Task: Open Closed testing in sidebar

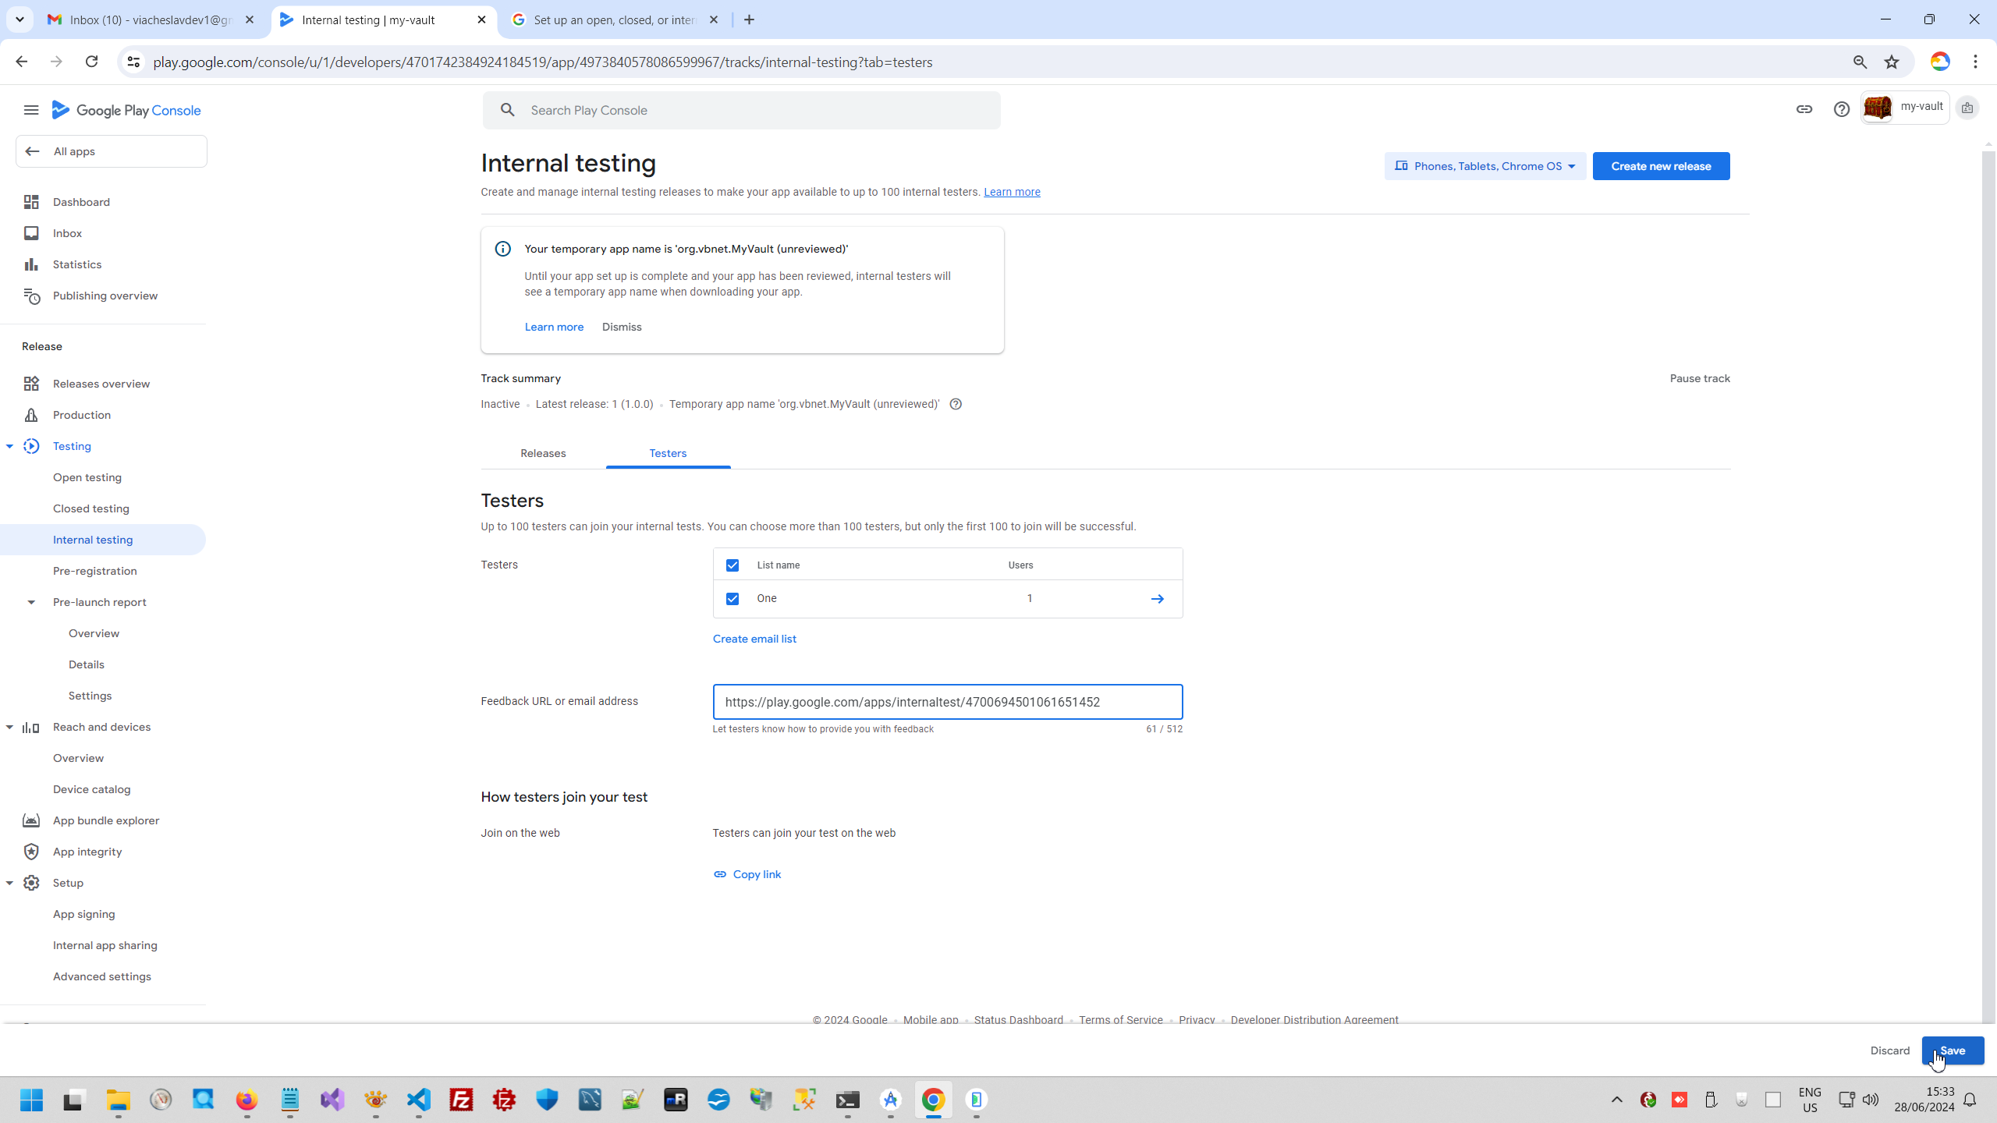Action: [90, 508]
